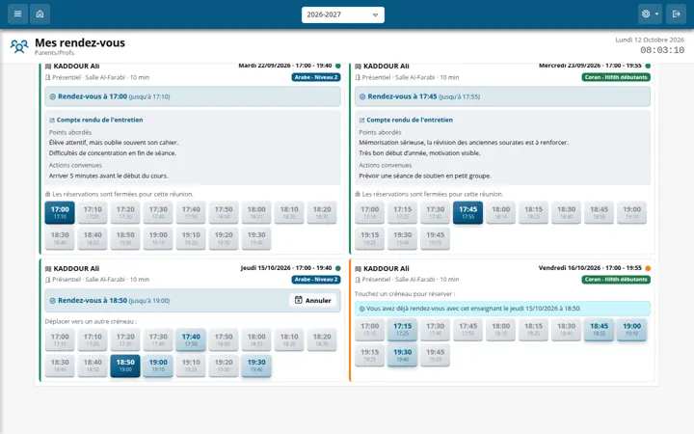Click 'Prévoir une séance de soutien en petit groupe.'
This screenshot has height=434, width=694.
424,176
